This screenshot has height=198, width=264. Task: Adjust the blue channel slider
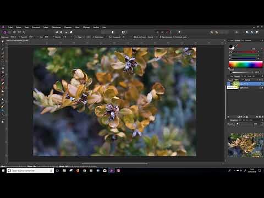point(244,58)
